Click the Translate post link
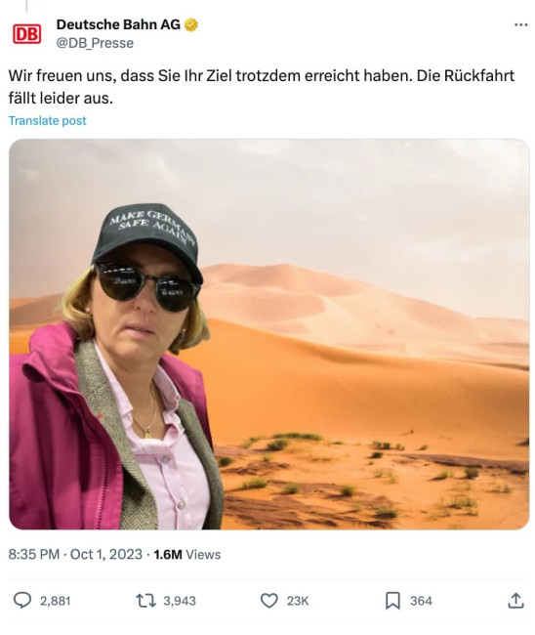This screenshot has height=635, width=535. pyautogui.click(x=47, y=121)
